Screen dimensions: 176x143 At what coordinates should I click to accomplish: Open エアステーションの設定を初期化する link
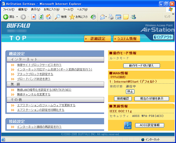pos(41,110)
